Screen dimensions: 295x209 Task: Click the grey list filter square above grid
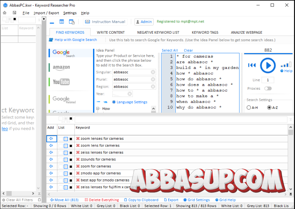click(x=66, y=119)
